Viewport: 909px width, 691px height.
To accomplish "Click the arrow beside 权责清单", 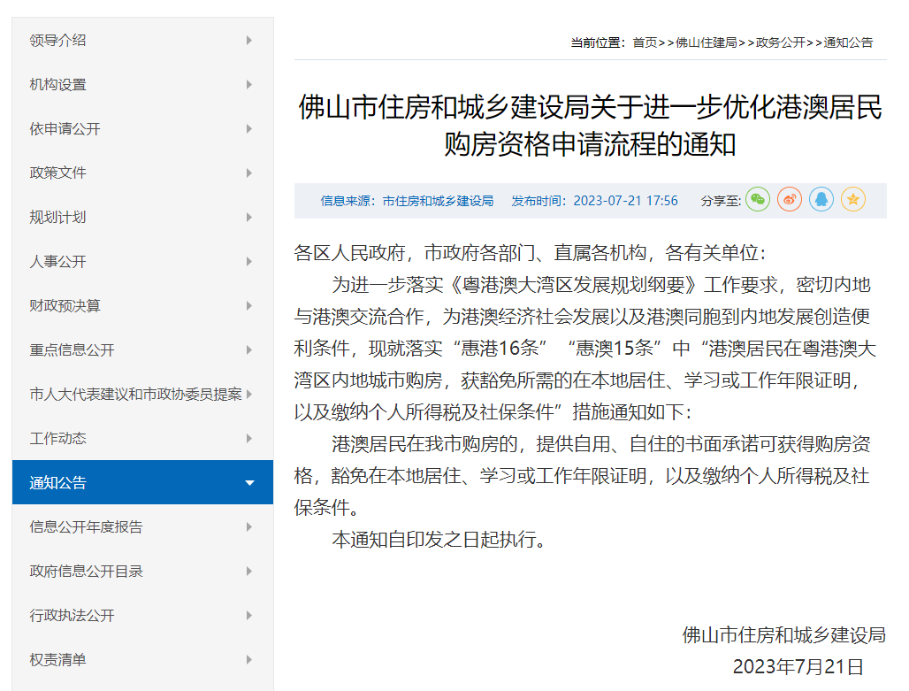I will [x=249, y=660].
